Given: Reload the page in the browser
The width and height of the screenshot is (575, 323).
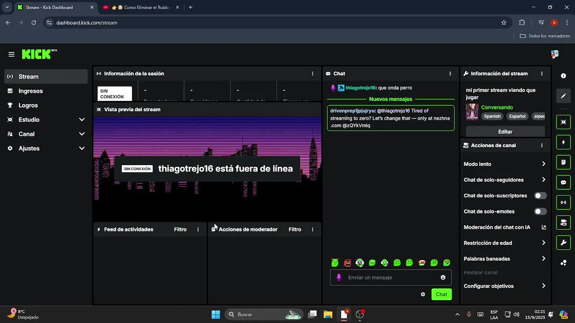Looking at the screenshot, I should pyautogui.click(x=33, y=22).
